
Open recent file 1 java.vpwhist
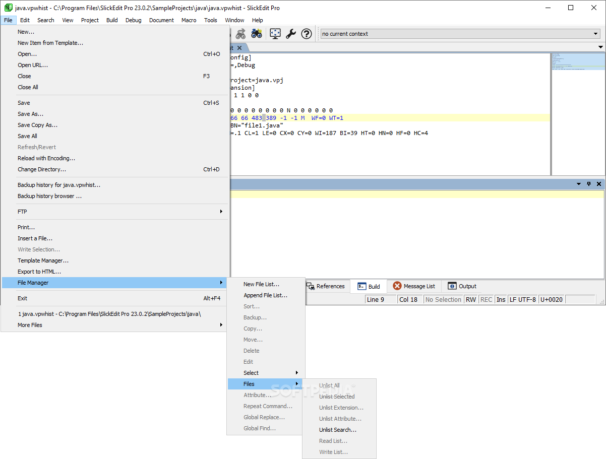(x=115, y=314)
